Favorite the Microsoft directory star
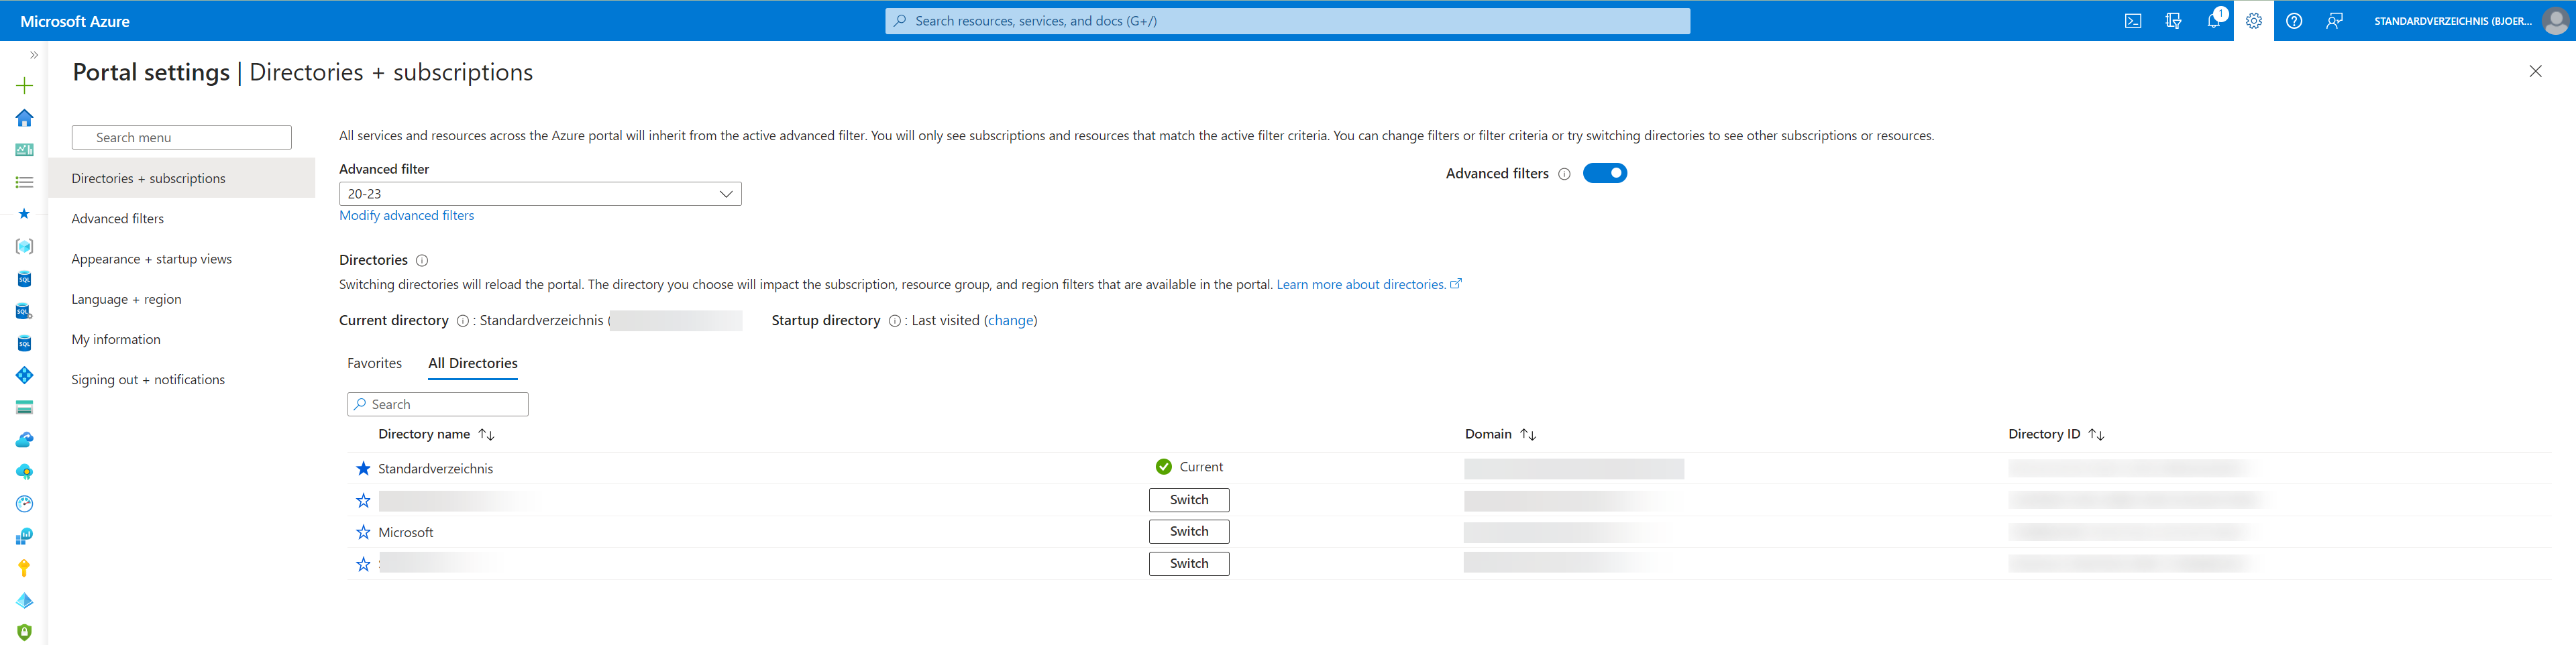2576x645 pixels. (362, 532)
